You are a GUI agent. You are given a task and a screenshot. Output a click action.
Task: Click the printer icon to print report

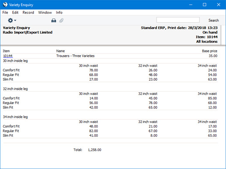54,20
